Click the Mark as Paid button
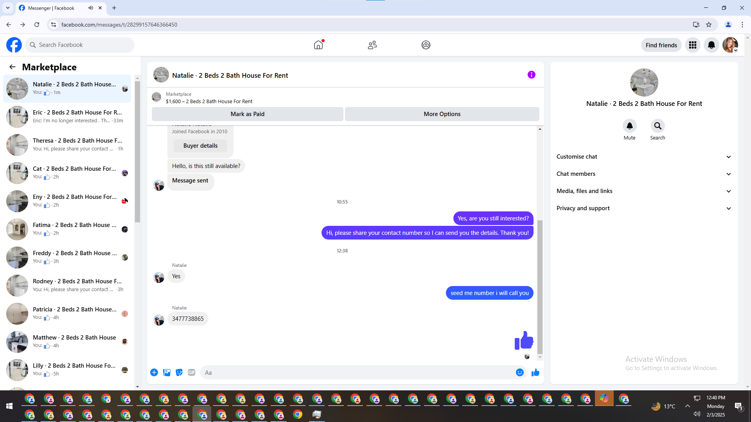This screenshot has height=422, width=751. click(248, 114)
